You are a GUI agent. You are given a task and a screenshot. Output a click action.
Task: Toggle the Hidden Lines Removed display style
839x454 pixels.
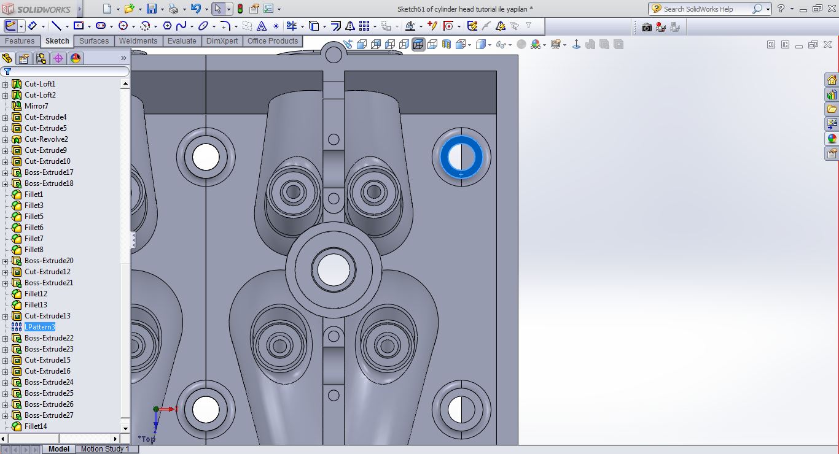click(390, 45)
